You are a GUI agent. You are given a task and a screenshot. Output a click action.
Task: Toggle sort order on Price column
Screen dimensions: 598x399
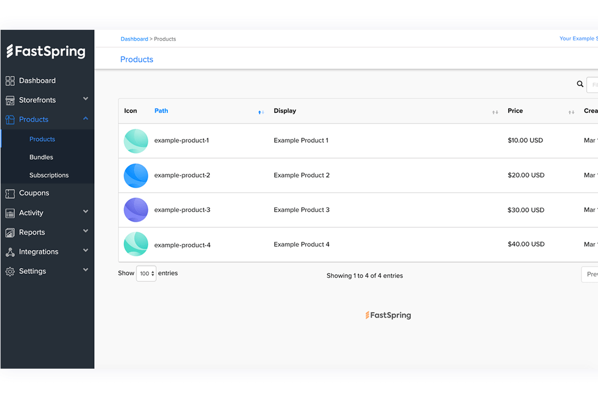pos(571,112)
